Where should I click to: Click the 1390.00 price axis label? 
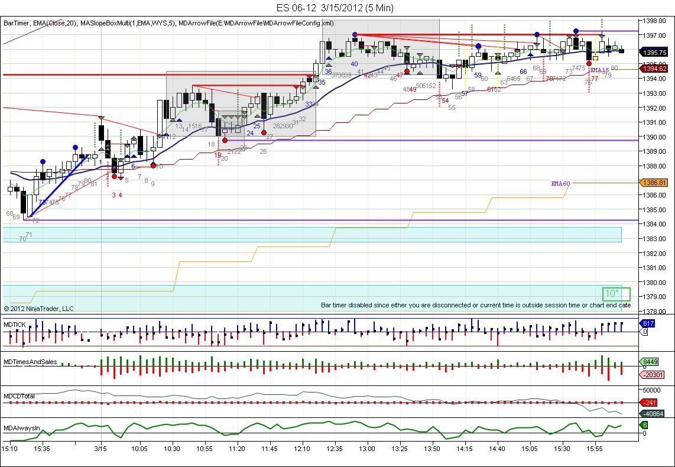(x=655, y=137)
